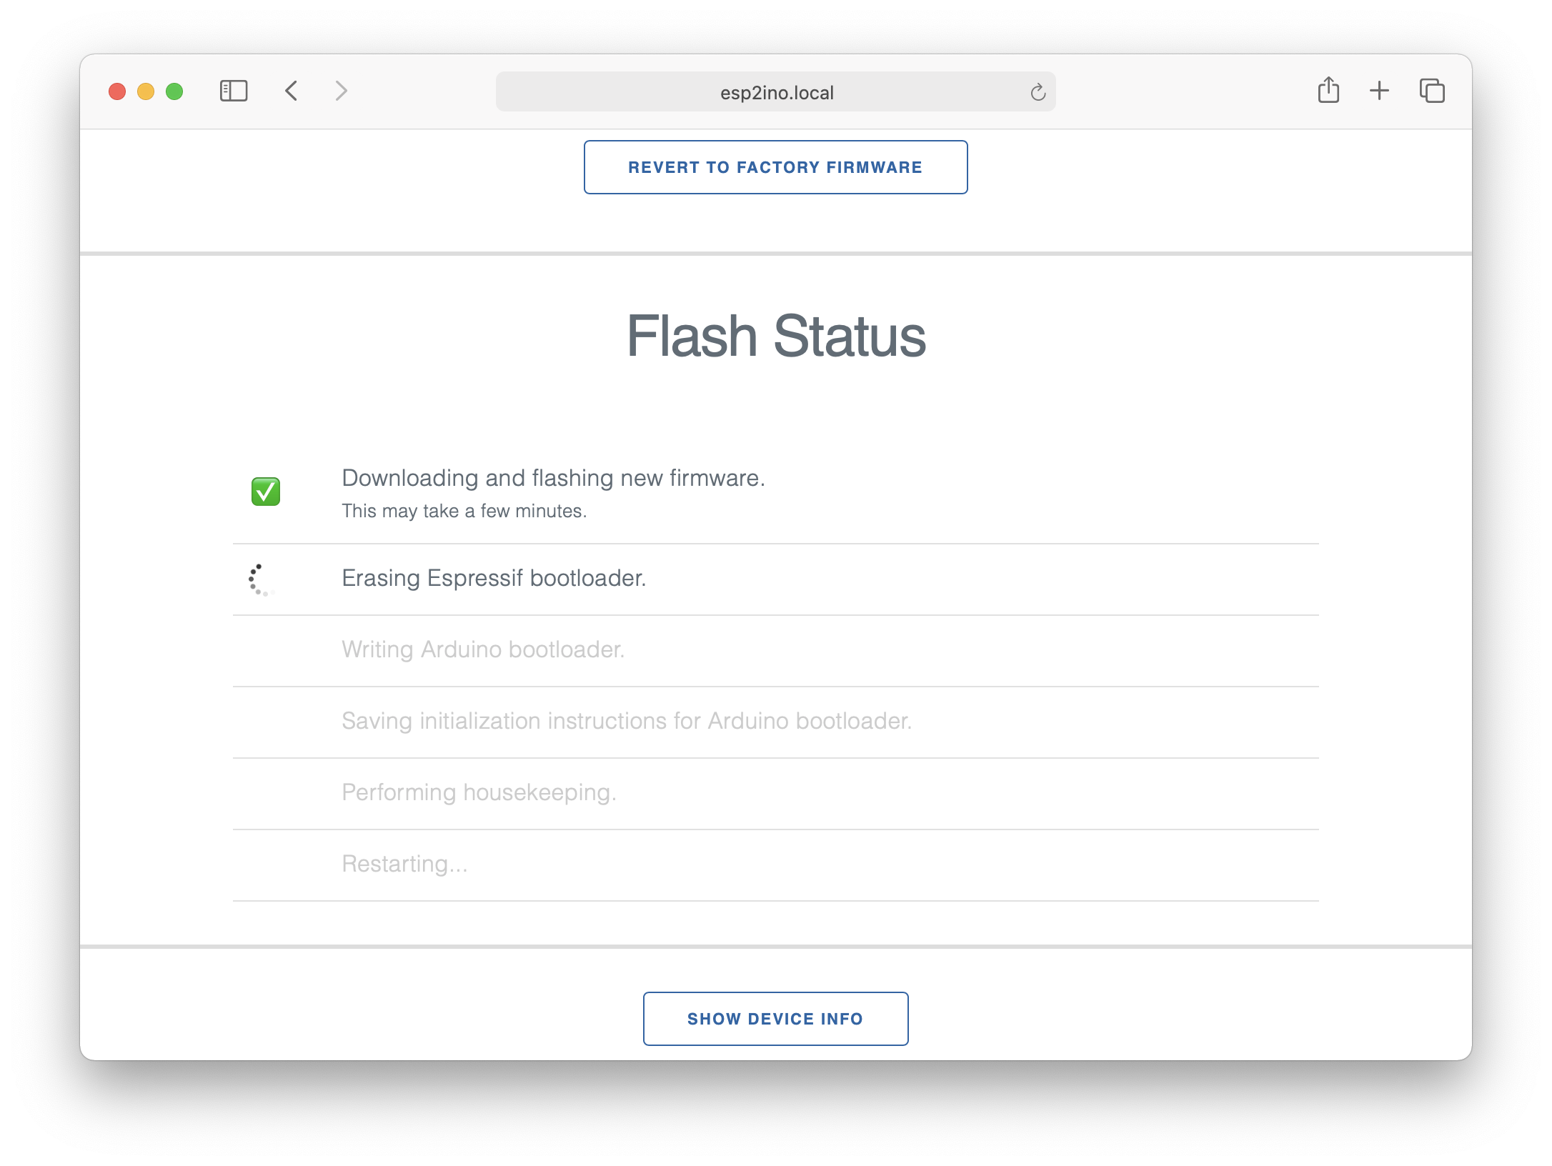Viewport: 1552px width, 1166px height.
Task: Click the REVERT TO FACTORY FIRMWARE button
Action: click(x=775, y=166)
